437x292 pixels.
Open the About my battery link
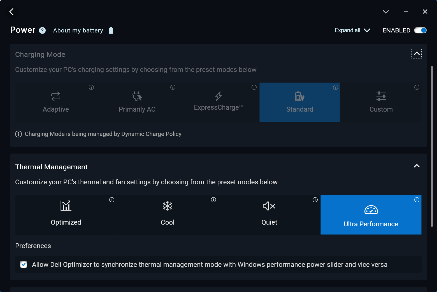click(x=78, y=30)
